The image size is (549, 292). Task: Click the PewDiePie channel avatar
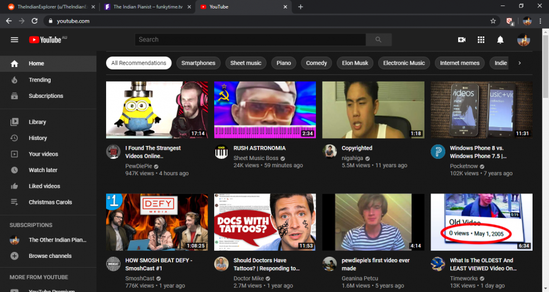113,152
